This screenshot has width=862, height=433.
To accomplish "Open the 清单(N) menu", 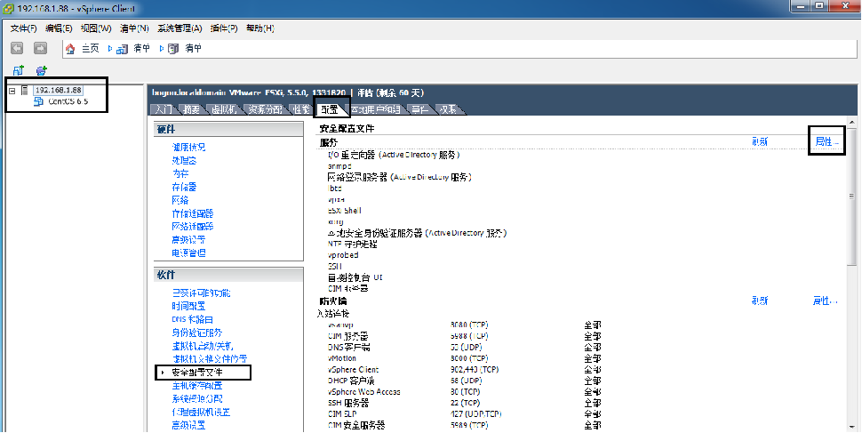I will [x=134, y=28].
